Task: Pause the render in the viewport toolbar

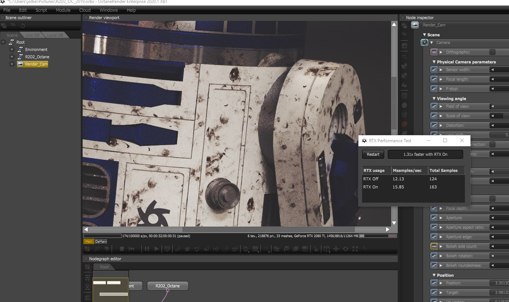Action: tap(147, 249)
